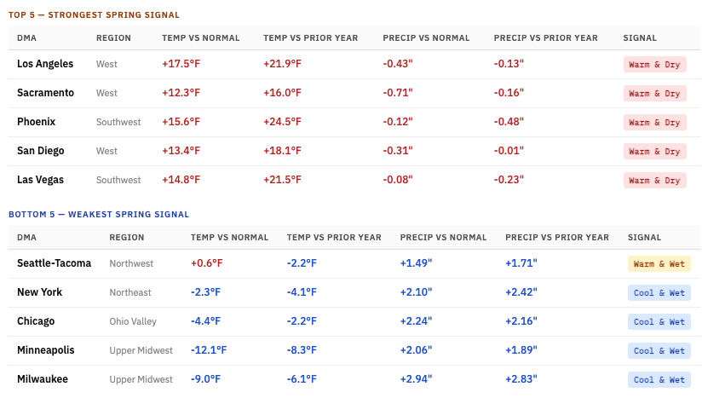Click the Cool & Wet badge for New York

point(659,293)
